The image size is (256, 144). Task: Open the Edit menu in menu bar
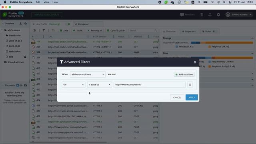[x=38, y=2]
